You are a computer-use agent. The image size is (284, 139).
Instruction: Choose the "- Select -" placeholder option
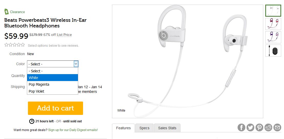click(53, 71)
